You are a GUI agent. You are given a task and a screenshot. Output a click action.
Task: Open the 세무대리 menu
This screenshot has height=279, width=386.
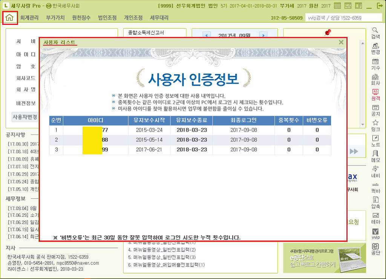(159, 18)
